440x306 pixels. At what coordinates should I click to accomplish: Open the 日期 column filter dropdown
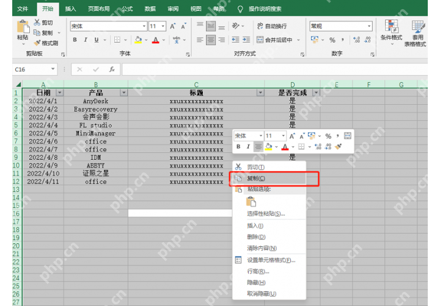pos(59,93)
